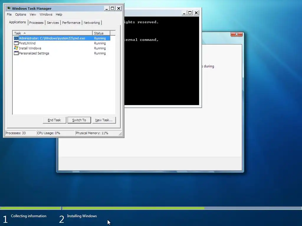302x226 pixels.
Task: Click the Installing Windows progress bar
Action: click(x=182, y=208)
